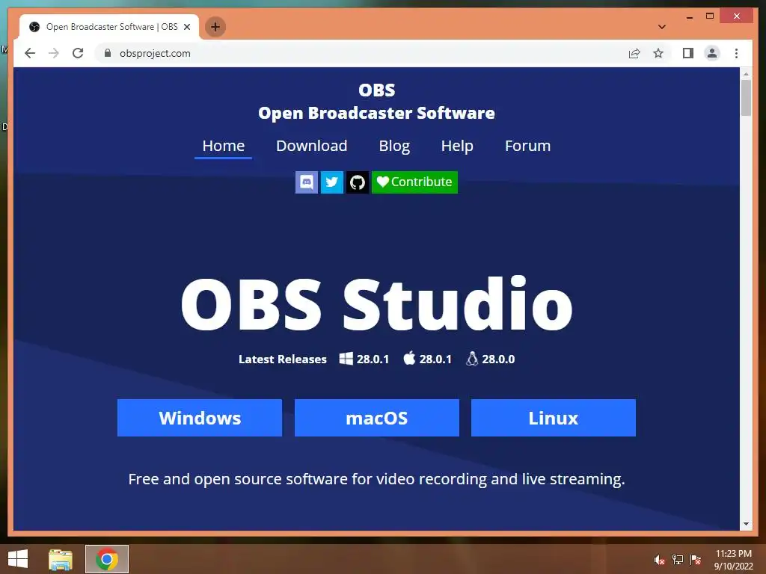Click the Linux release version 28.0.0

click(x=498, y=359)
